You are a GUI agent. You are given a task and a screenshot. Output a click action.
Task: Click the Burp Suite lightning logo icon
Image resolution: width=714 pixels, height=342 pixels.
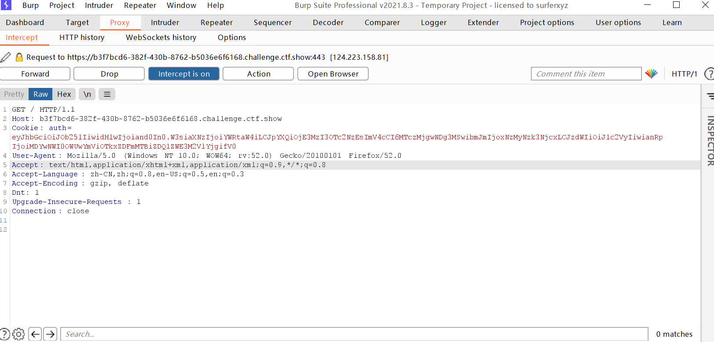point(6,5)
